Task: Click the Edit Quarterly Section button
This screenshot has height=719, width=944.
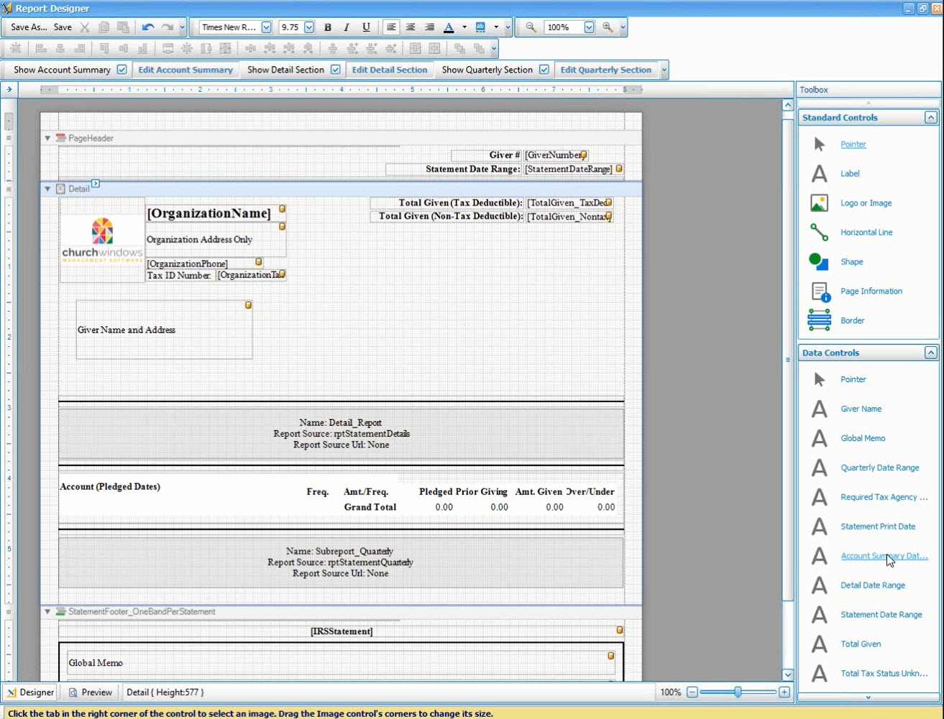Action: point(605,70)
